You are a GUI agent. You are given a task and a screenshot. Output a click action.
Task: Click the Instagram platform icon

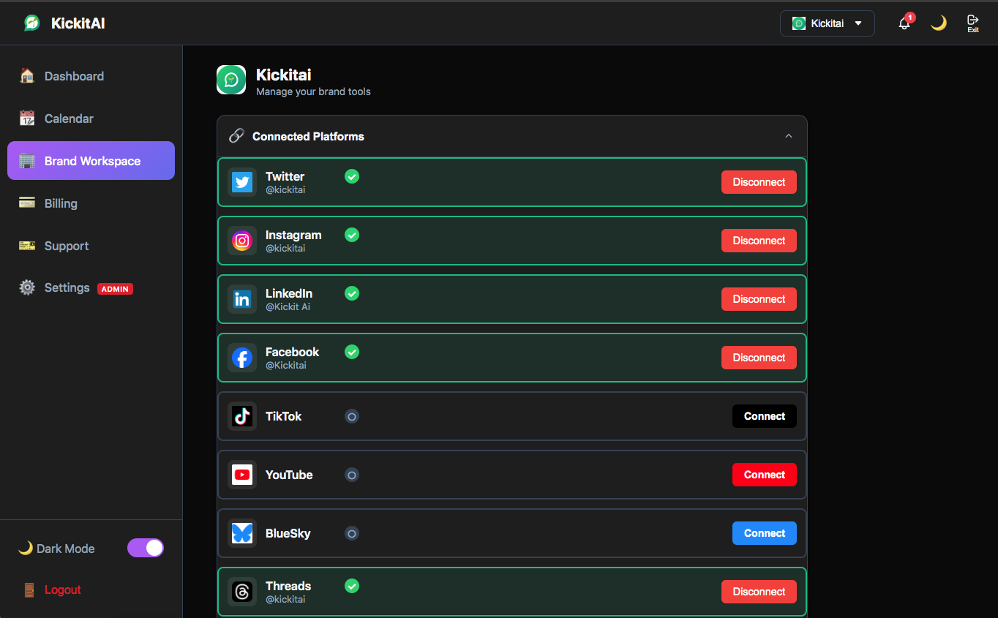[x=241, y=240]
